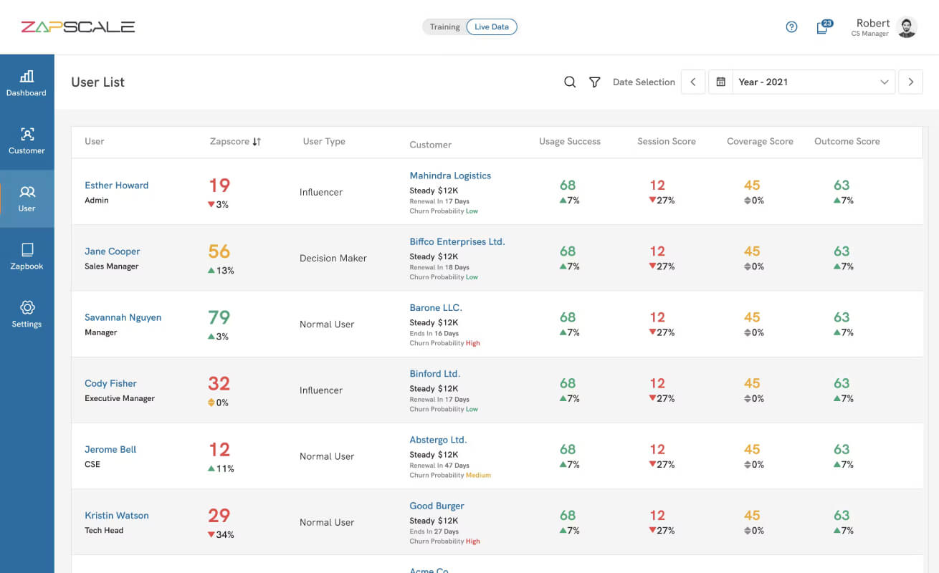
Task: Click the help question mark icon
Action: pyautogui.click(x=791, y=27)
